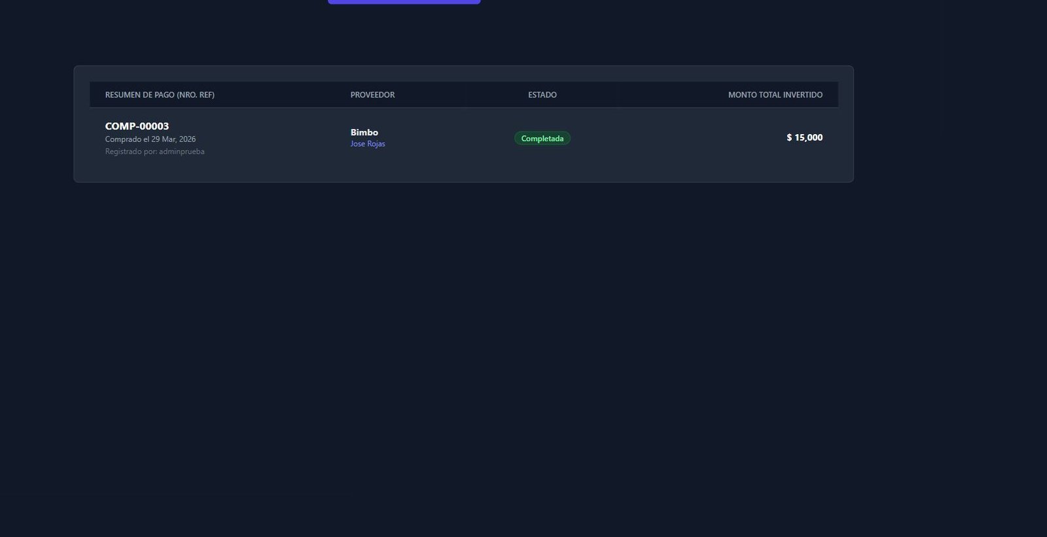Click the 'RESUMEN DE PAGO (NRO. REF)' column header
This screenshot has width=1047, height=537.
160,95
